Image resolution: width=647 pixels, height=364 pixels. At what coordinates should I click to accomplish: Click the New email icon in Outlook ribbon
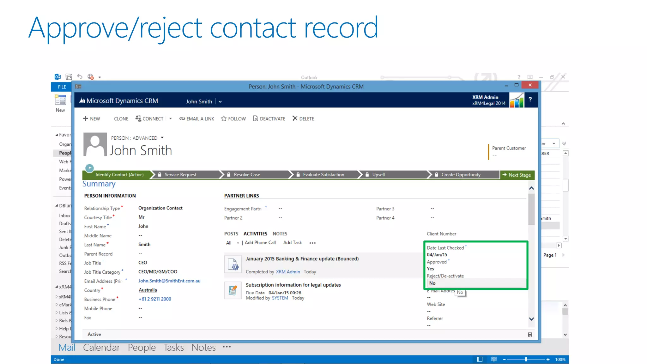coord(60,100)
